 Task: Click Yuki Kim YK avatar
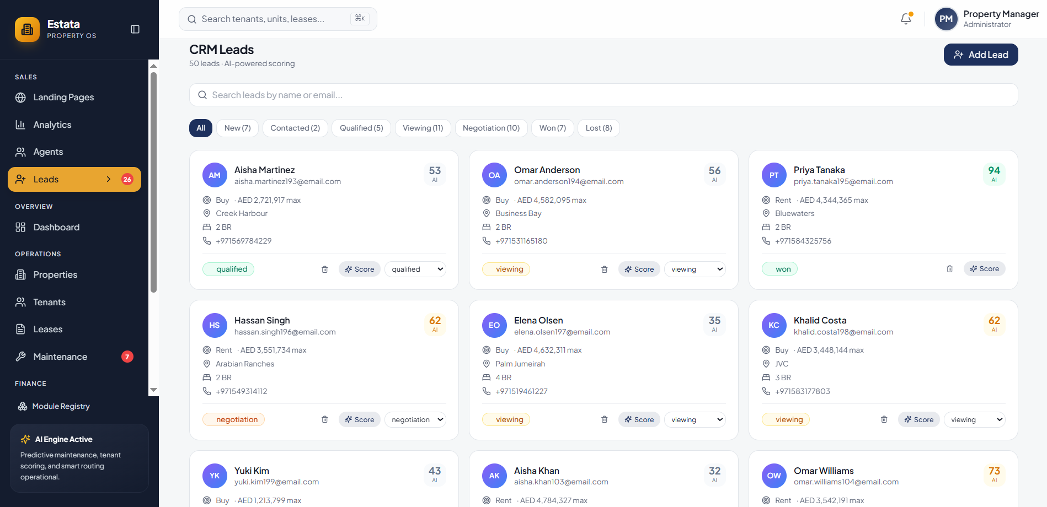[215, 476]
